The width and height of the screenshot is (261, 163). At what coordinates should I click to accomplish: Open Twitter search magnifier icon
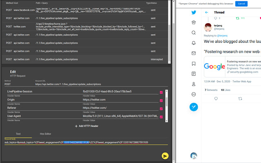[x=194, y=33]
